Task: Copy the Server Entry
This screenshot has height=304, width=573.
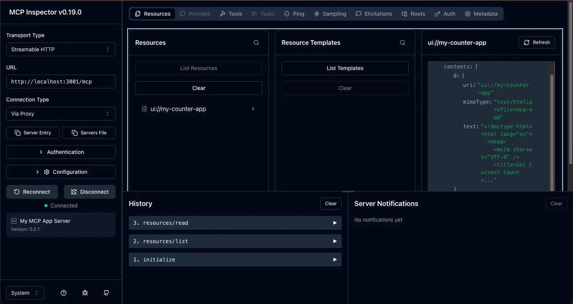Action: click(33, 133)
